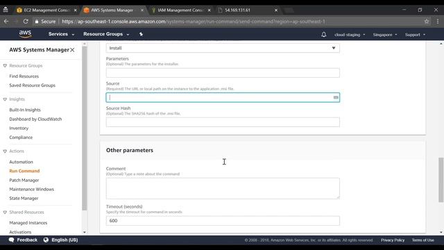Open the Privacy Policy link
444x250 pixels.
pos(393,240)
